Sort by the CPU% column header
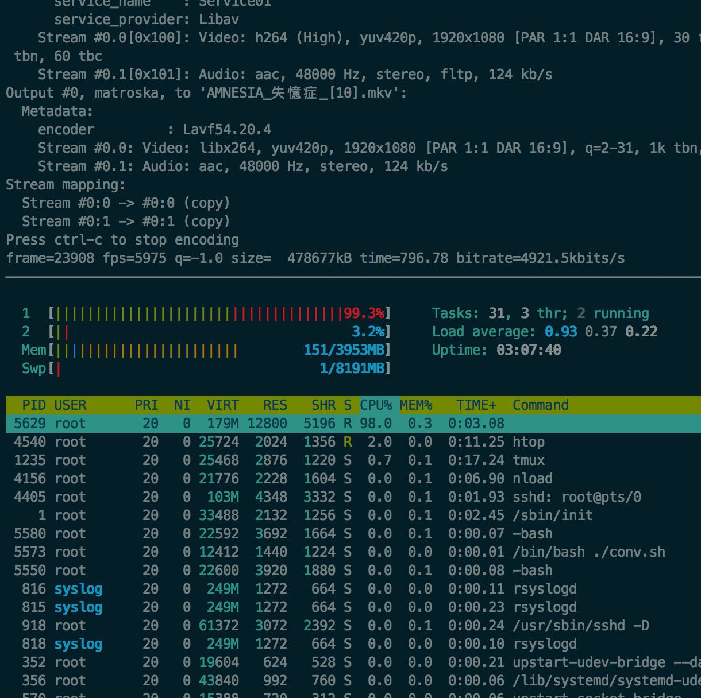 pos(376,405)
